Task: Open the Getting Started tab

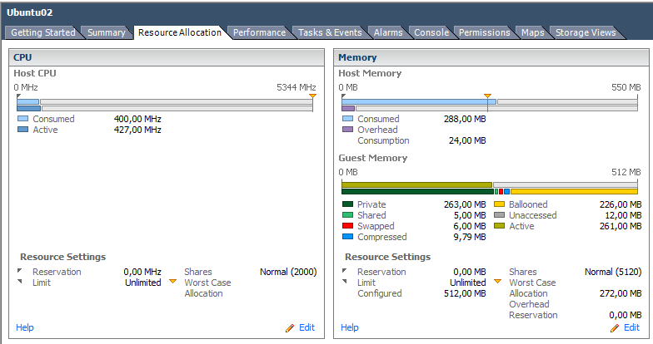Action: pos(42,32)
